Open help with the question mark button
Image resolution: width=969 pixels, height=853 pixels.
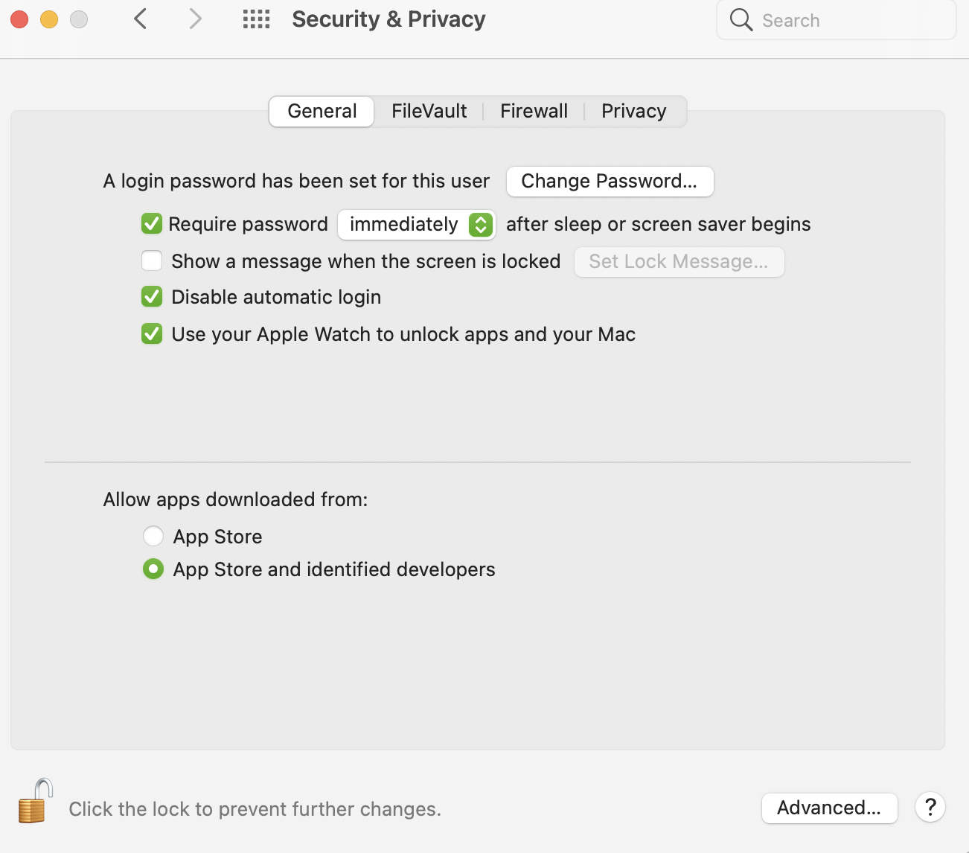click(x=930, y=807)
